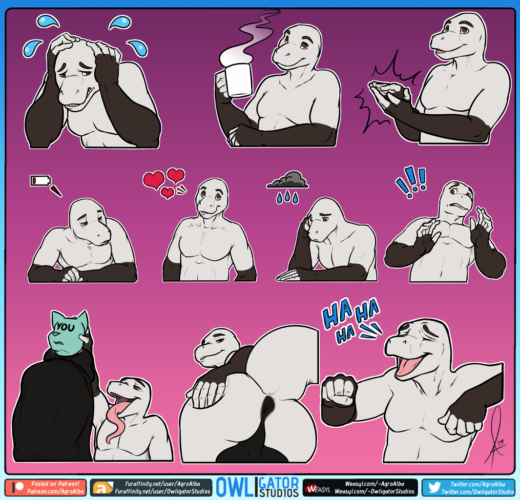Viewport: 520px width, 500px height.
Task: Open the Twitter.com/OwligatorStudio link
Action: pyautogui.click(x=478, y=492)
